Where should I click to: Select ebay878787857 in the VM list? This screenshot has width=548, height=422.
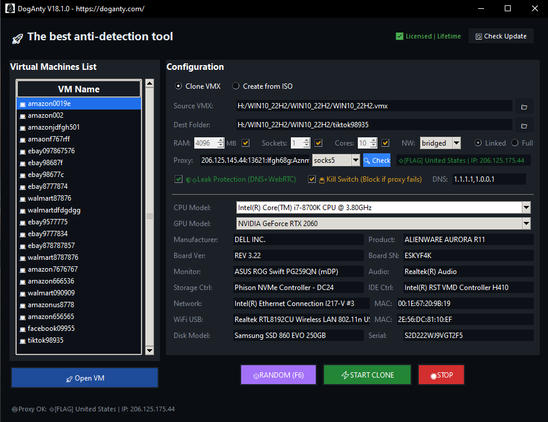pyautogui.click(x=79, y=246)
